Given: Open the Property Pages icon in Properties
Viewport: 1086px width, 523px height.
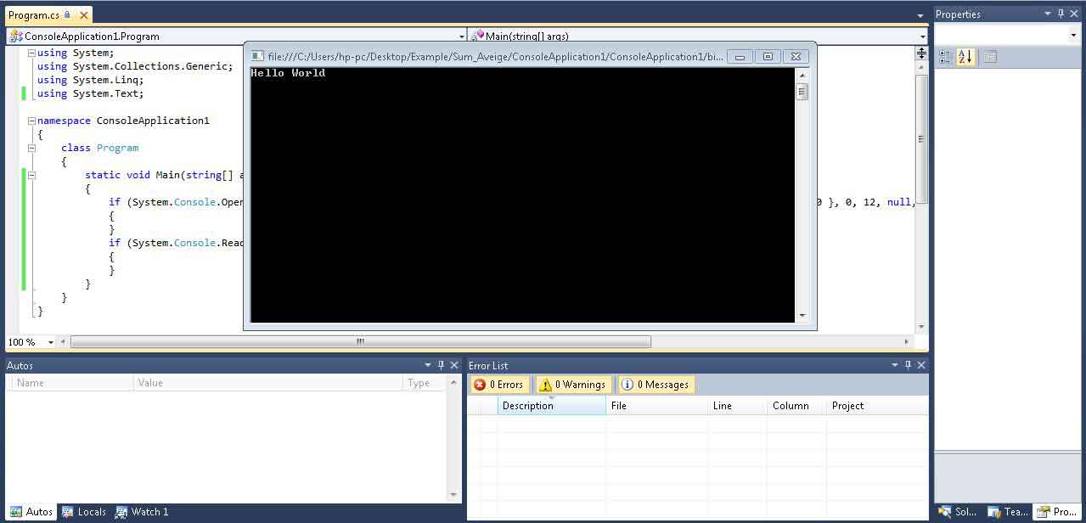Looking at the screenshot, I should [x=990, y=57].
